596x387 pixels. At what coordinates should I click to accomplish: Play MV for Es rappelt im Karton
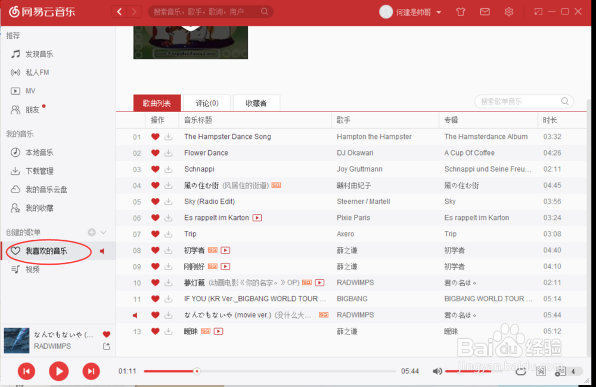(257, 218)
